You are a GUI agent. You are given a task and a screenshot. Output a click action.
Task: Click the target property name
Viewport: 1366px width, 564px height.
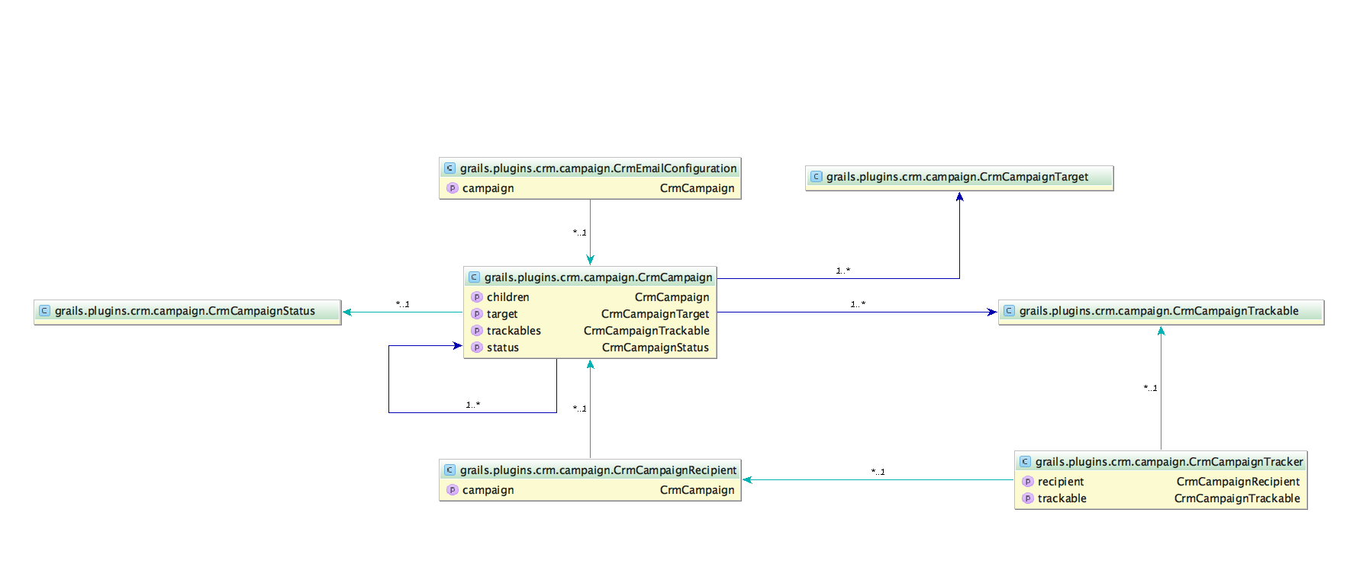(502, 314)
